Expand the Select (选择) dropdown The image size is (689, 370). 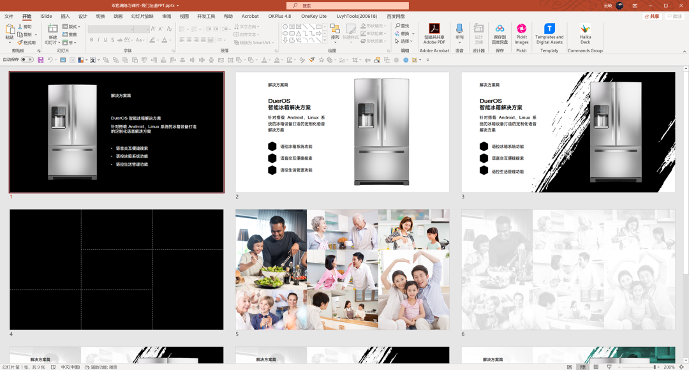[x=403, y=41]
